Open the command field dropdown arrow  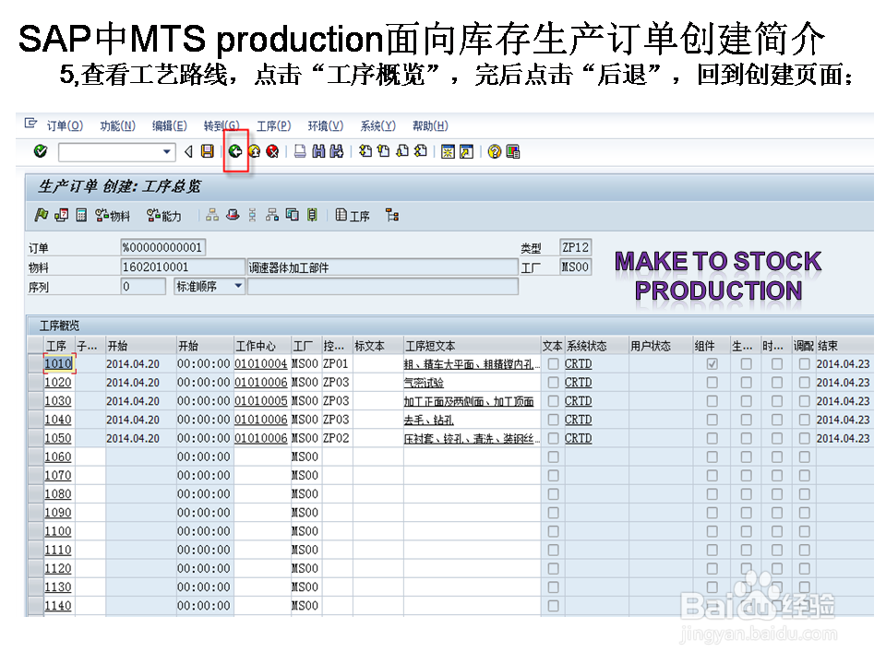167,151
